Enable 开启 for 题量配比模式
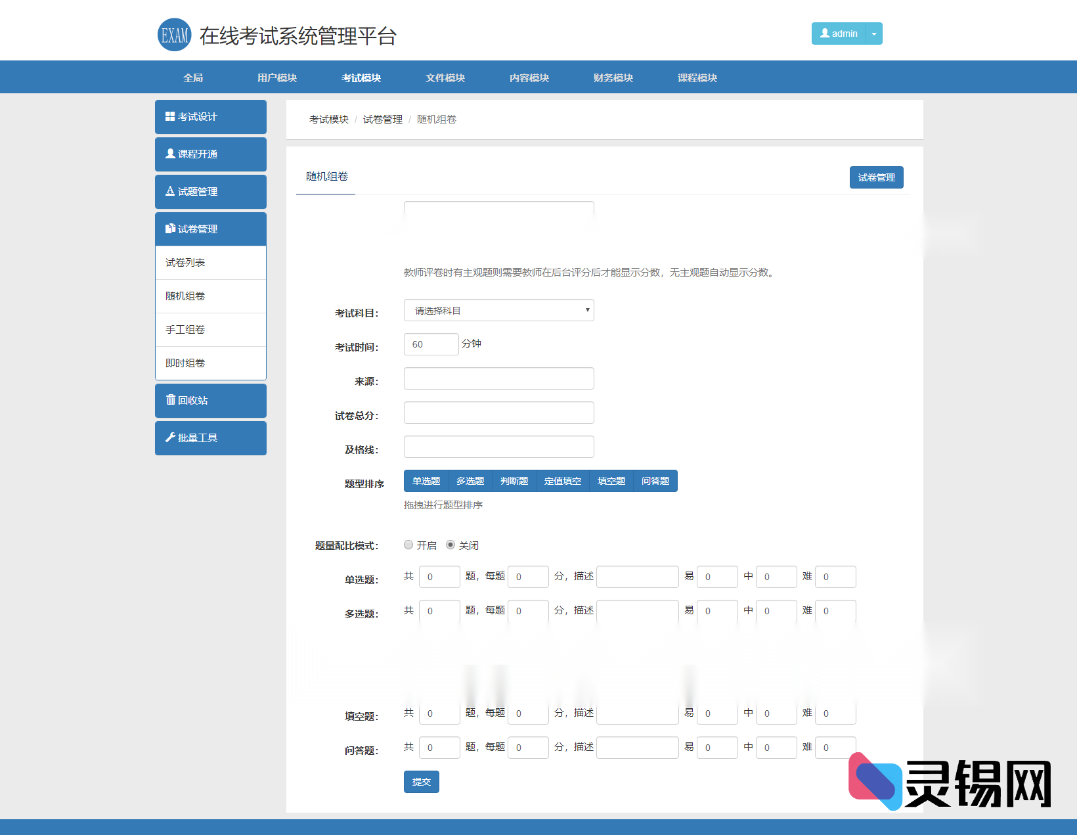The height and width of the screenshot is (835, 1077). (x=408, y=545)
